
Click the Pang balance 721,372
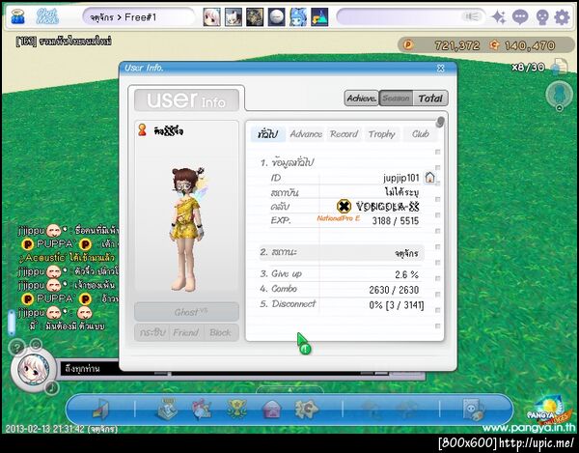click(457, 45)
